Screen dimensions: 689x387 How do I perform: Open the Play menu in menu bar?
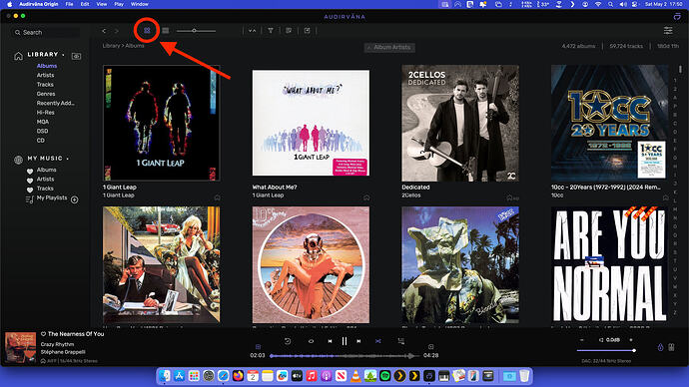(119, 4)
